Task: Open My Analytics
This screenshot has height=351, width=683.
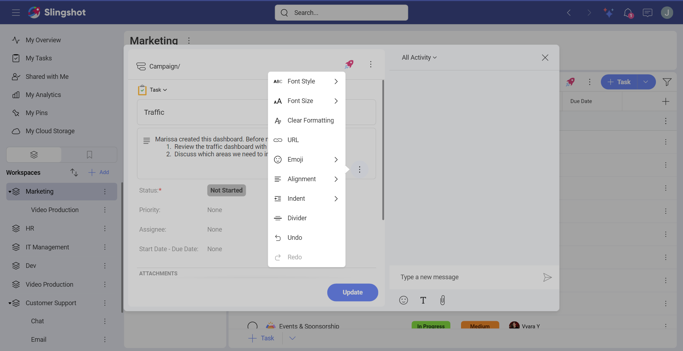Action: click(x=43, y=95)
